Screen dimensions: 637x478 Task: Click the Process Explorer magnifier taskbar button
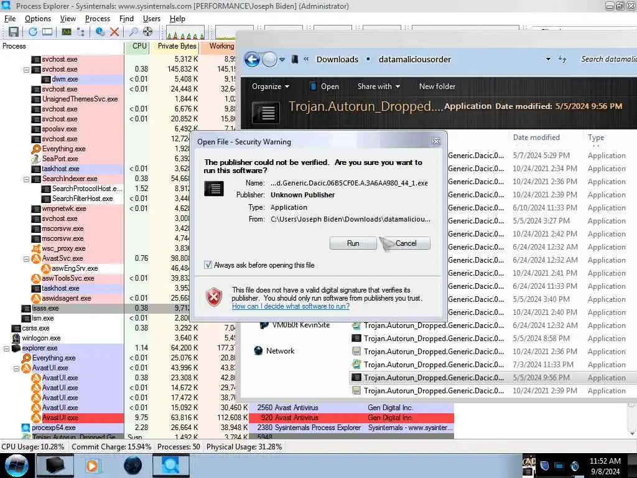170,466
